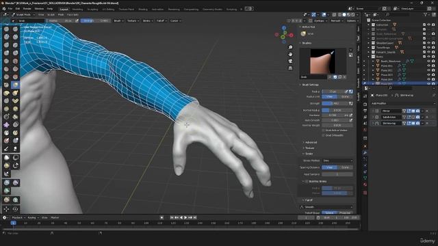
Task: Exclude ShoulderGuard collection via its checkbox
Action: [x=424, y=43]
